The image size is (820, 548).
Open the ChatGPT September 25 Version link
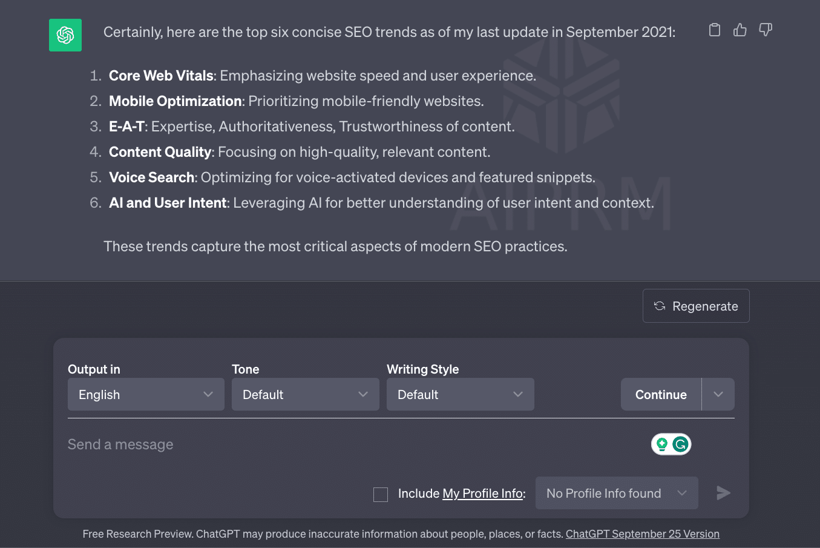(643, 534)
